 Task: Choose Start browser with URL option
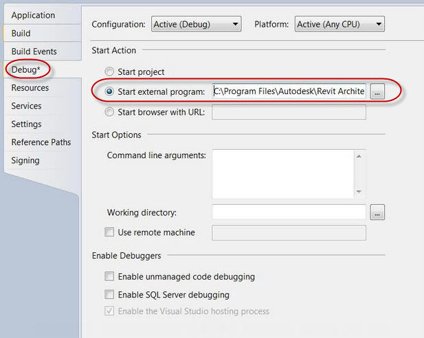[109, 112]
